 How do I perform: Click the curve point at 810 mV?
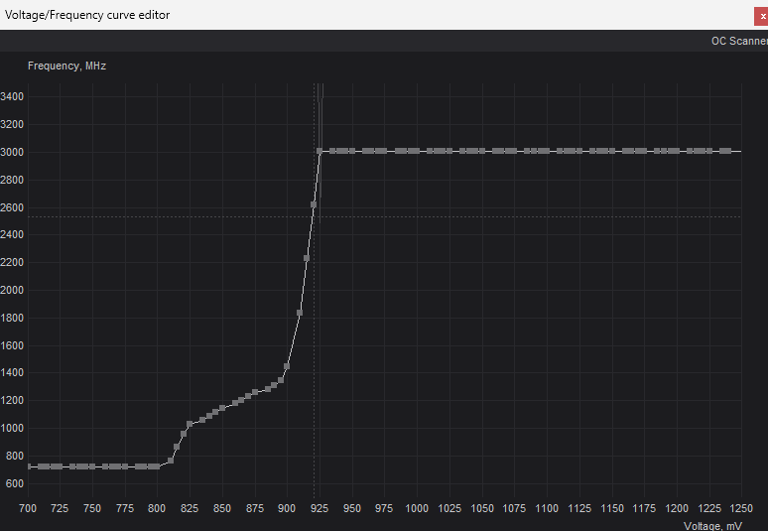(x=171, y=461)
